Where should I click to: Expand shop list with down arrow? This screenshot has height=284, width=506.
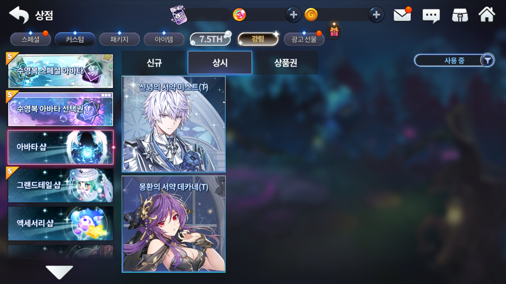coord(59,272)
